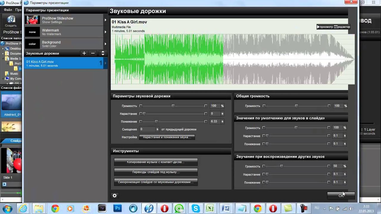
Task: Click the Watermark settings entry
Action: point(65,32)
